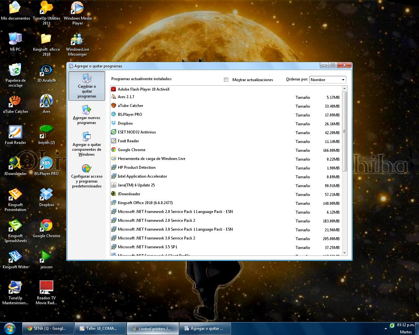Click the Google Chrome icon in the list

point(114,150)
